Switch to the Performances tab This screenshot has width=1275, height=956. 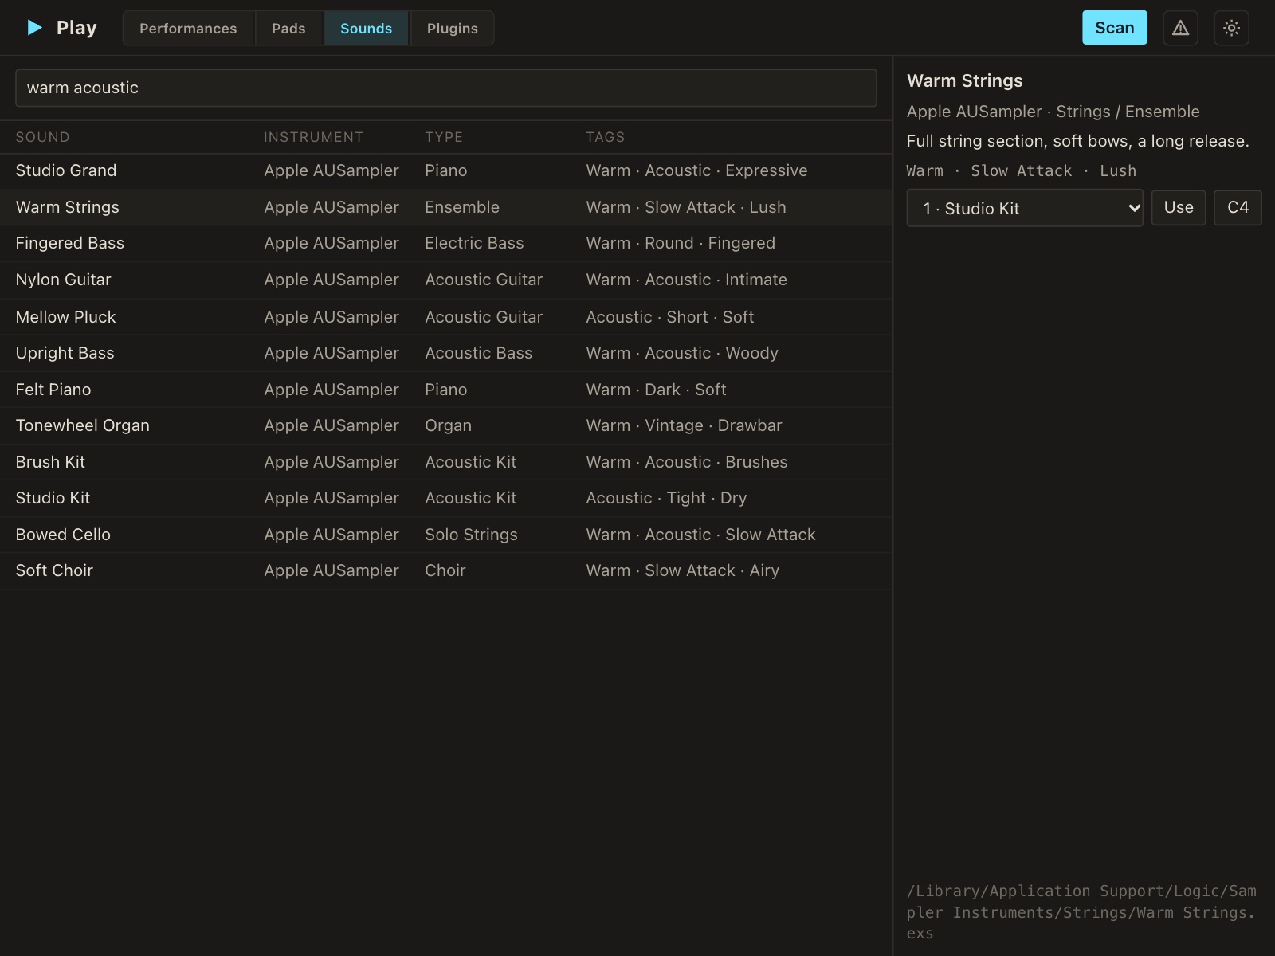click(188, 29)
